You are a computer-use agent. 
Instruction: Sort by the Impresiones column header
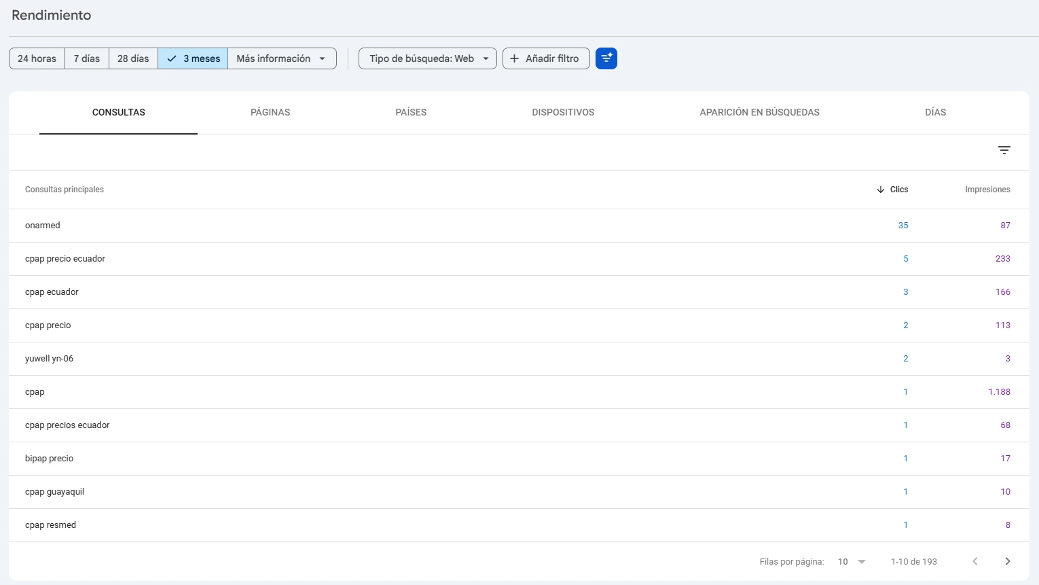(987, 190)
